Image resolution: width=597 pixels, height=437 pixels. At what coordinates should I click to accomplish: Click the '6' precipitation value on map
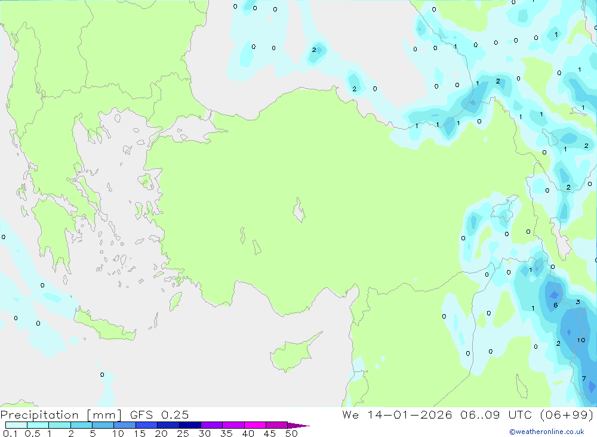(555, 305)
